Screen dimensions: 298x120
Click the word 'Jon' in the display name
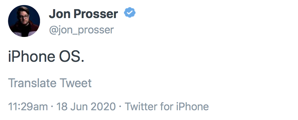[x=59, y=14]
